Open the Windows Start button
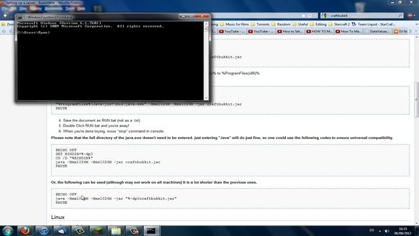This screenshot has width=419, height=236. 7,231
